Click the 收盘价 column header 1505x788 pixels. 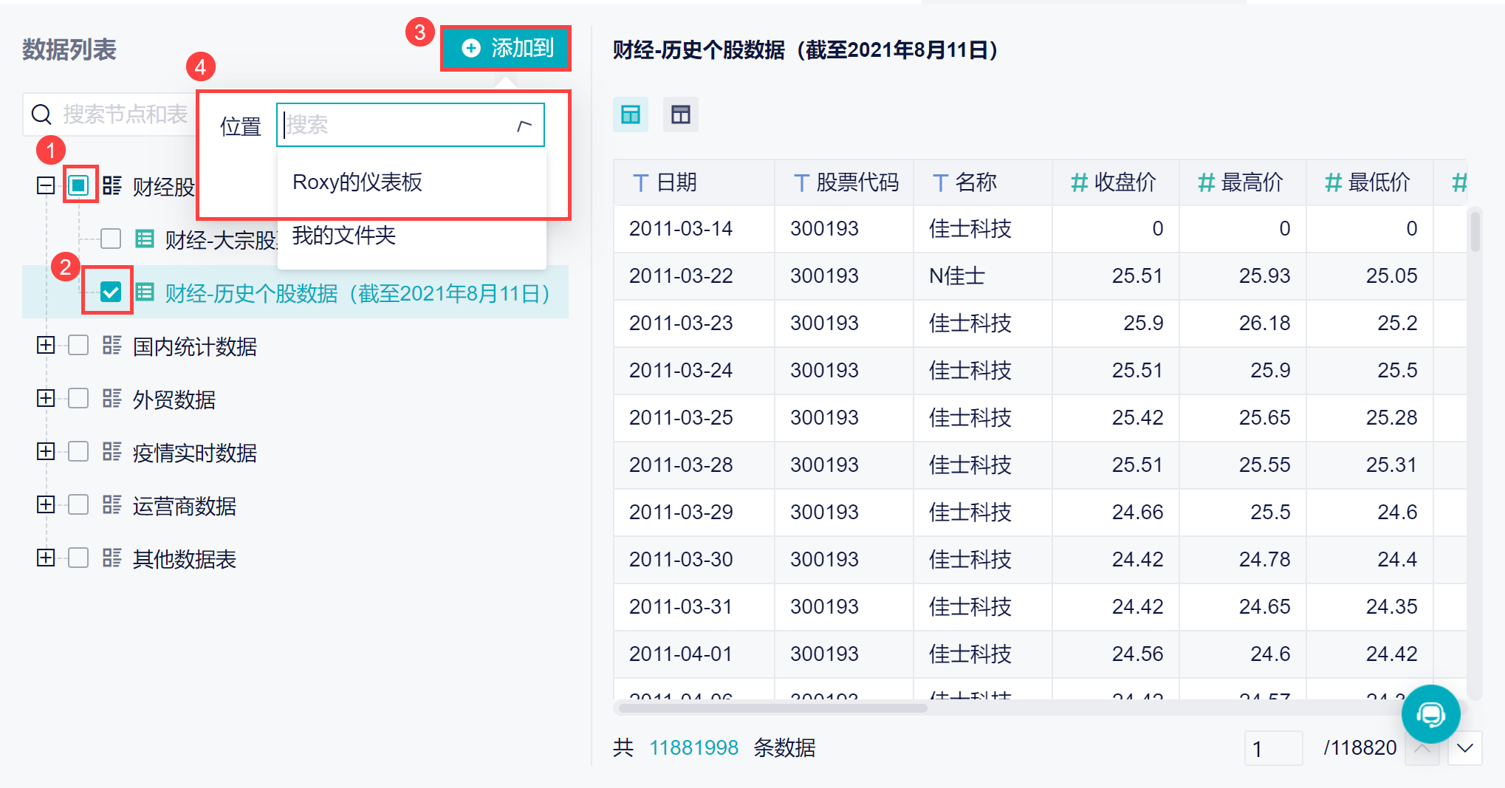(x=1116, y=182)
